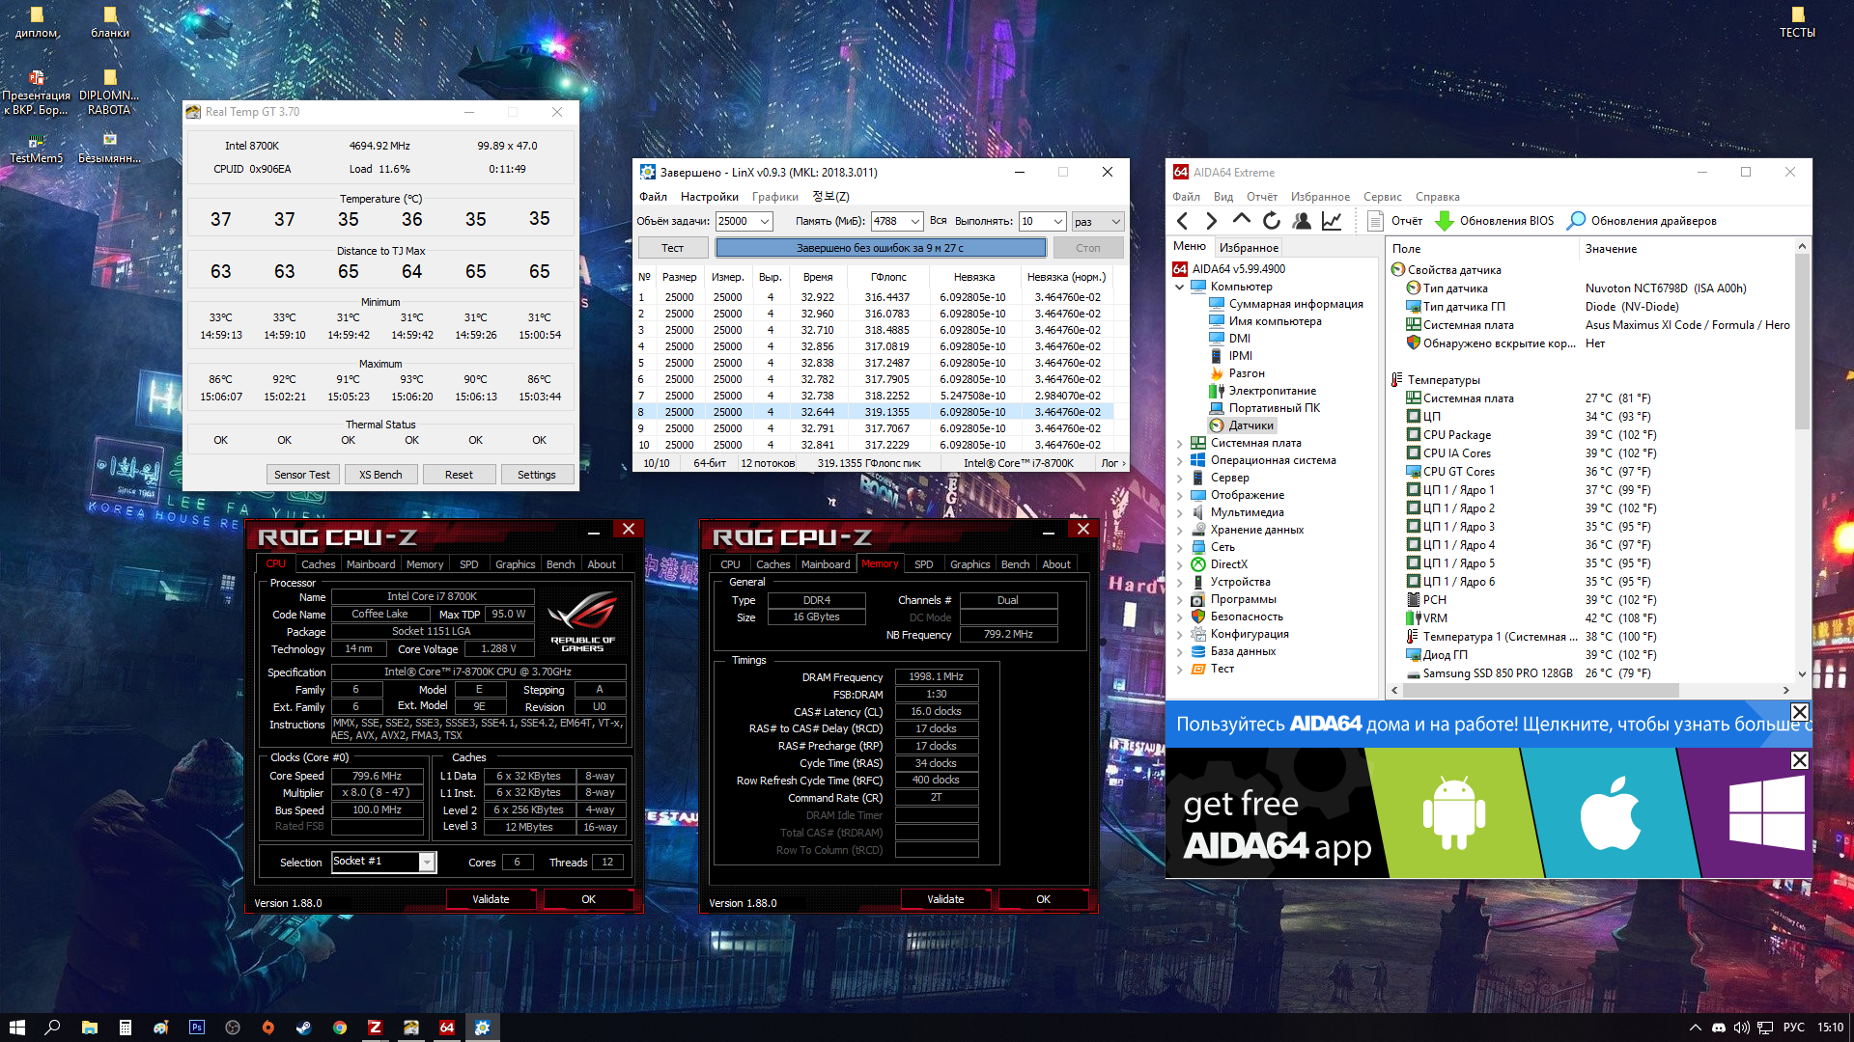Open the AIDA64 graph chart icon

(x=1332, y=221)
